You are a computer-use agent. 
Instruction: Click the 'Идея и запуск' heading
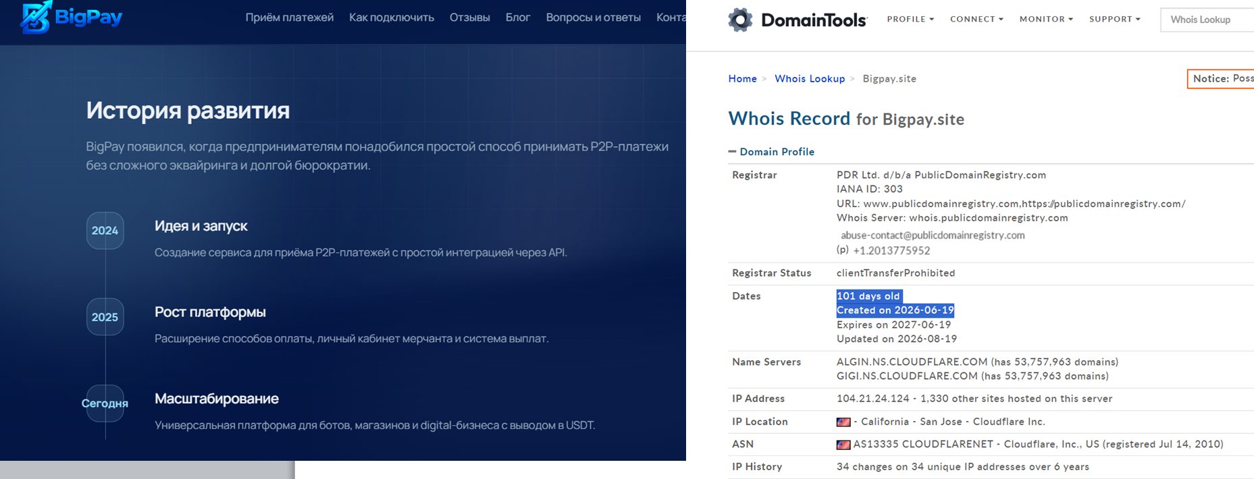[201, 227]
